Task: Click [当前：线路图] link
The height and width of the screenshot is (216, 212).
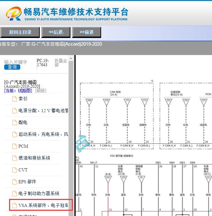Action: pos(18,91)
